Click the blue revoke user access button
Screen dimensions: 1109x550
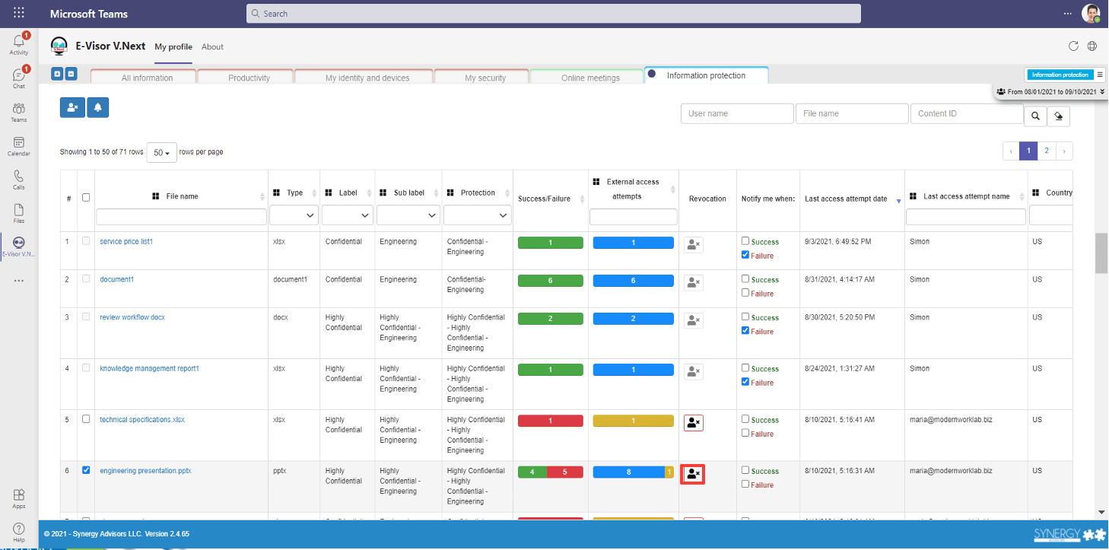(x=72, y=108)
